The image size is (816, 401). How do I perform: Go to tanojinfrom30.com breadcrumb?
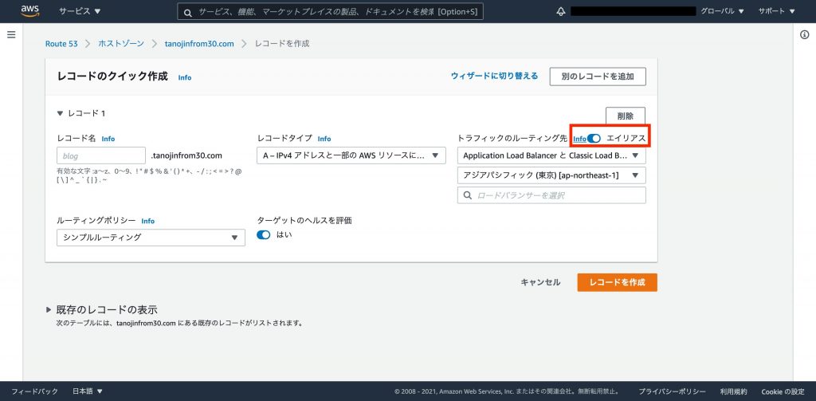199,44
